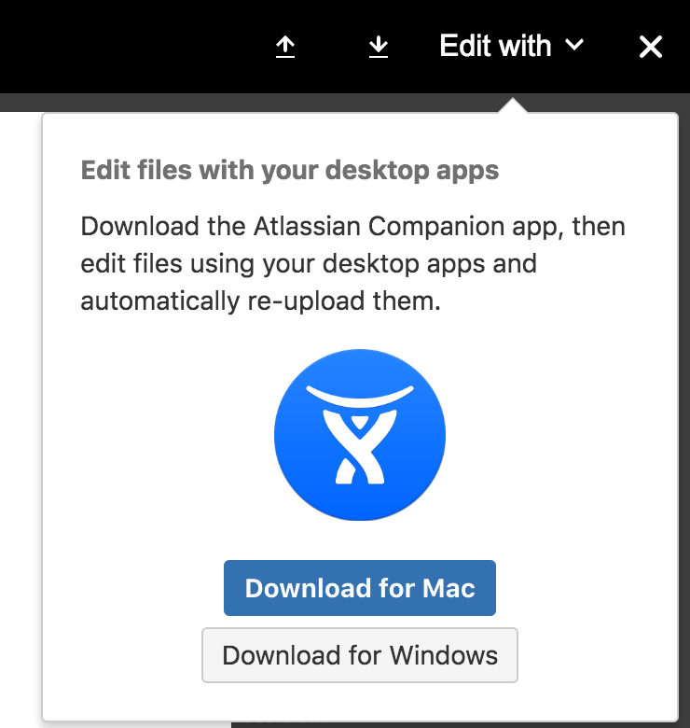
Task: Open the Edit with dropdown
Action: tap(512, 46)
